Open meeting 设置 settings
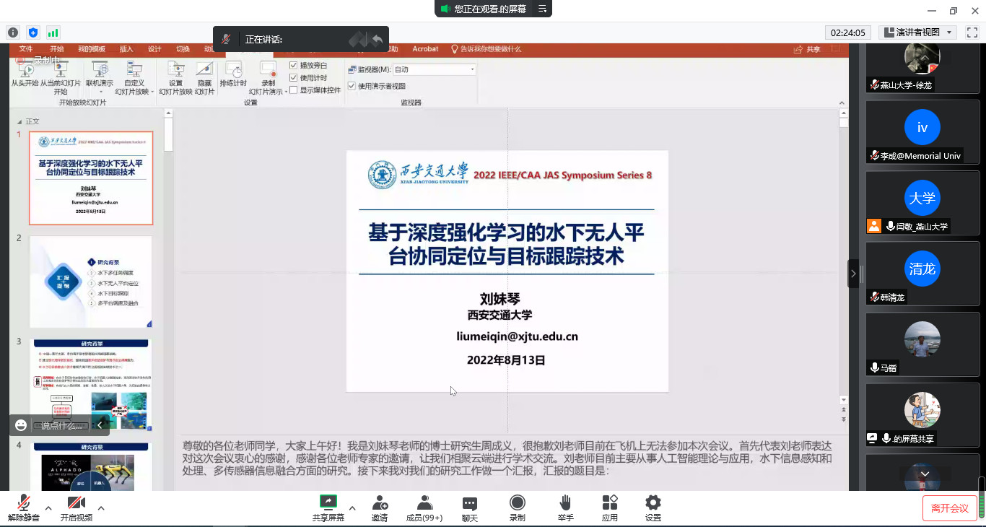 (653, 507)
